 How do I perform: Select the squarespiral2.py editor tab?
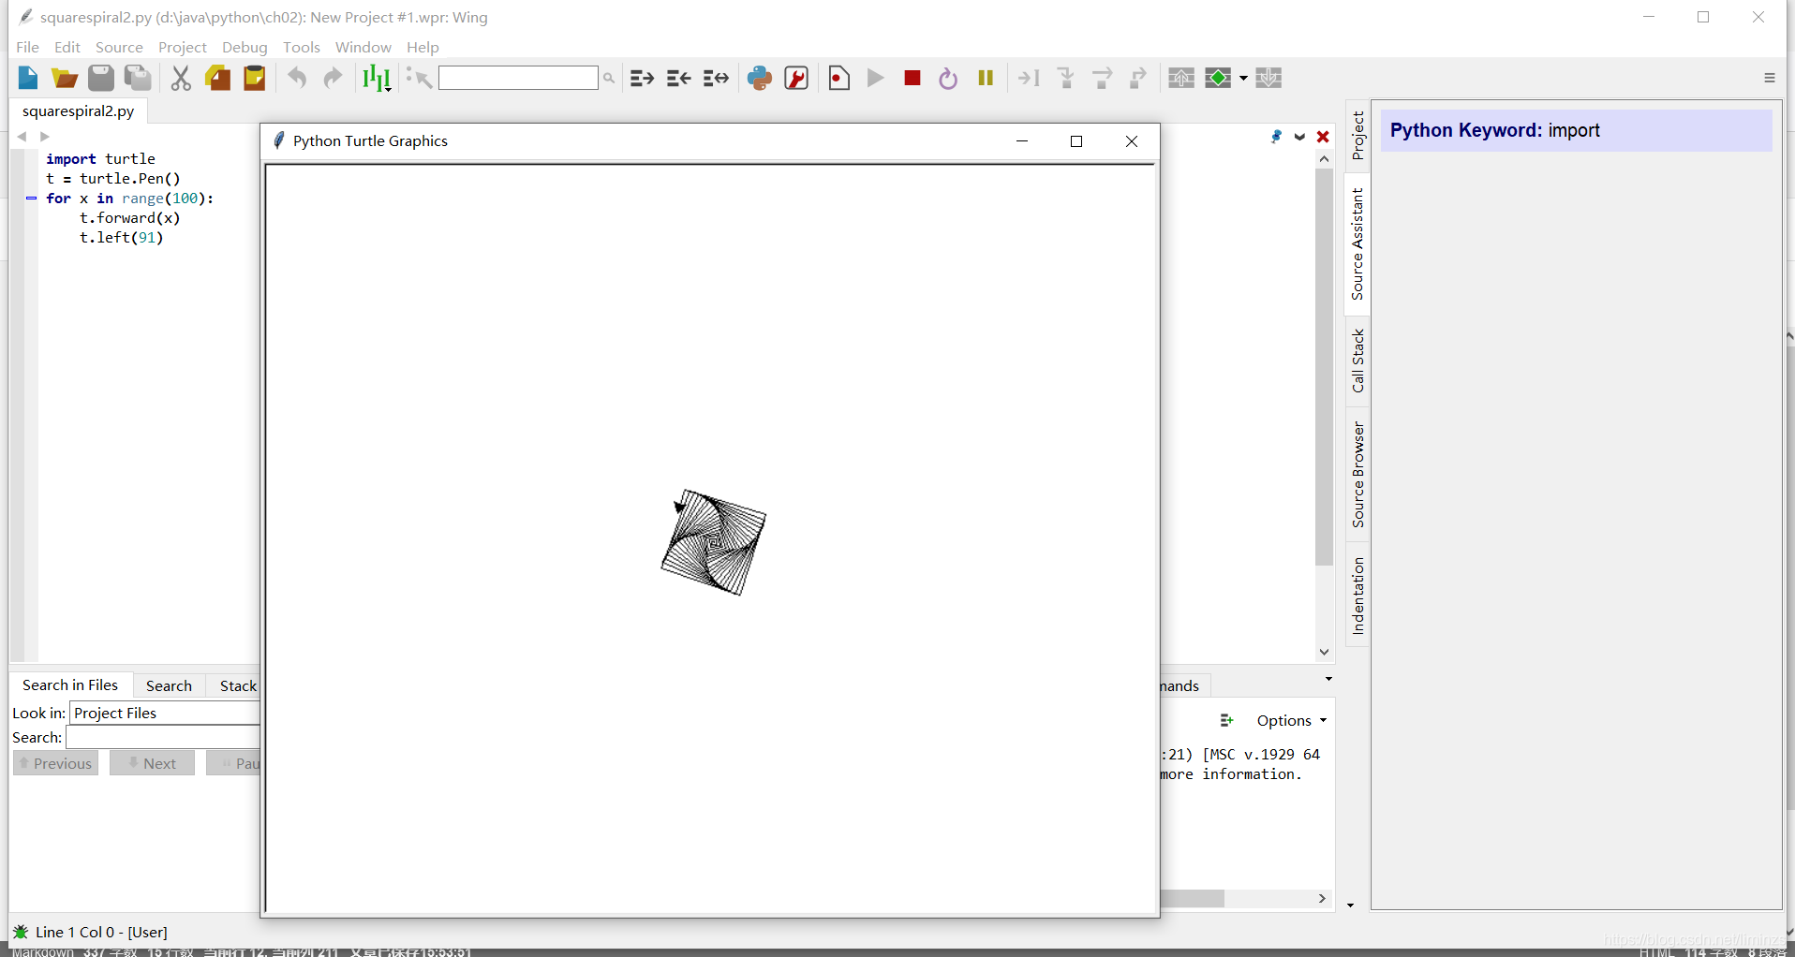coord(79,111)
